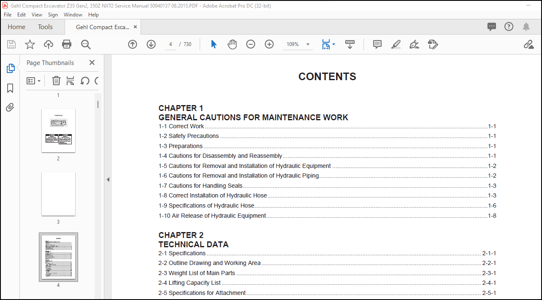The image size is (542, 300).
Task: Jump to 2-1 Specifications entry
Action: [327, 253]
